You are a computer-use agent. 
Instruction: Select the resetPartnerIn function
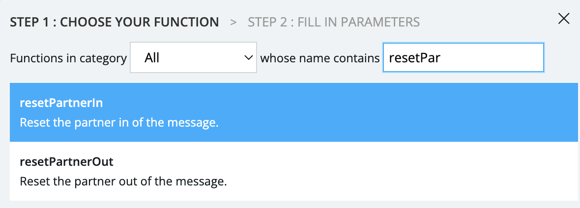(293, 113)
